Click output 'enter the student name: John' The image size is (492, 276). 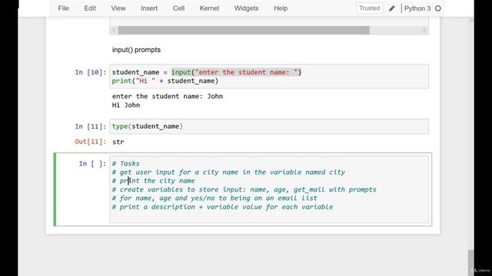(x=168, y=97)
